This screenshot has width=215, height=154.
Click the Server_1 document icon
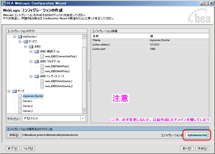point(20,101)
